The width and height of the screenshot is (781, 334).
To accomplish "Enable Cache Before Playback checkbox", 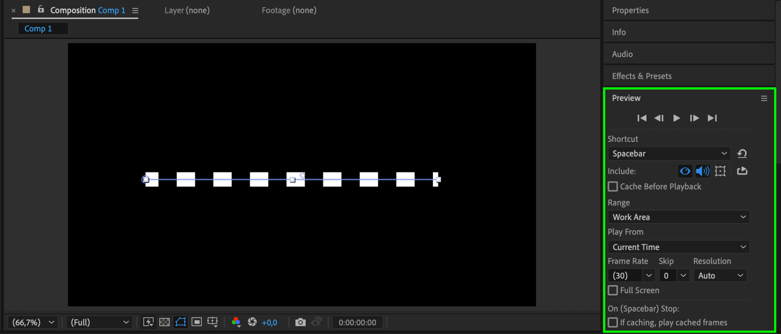I will (613, 186).
